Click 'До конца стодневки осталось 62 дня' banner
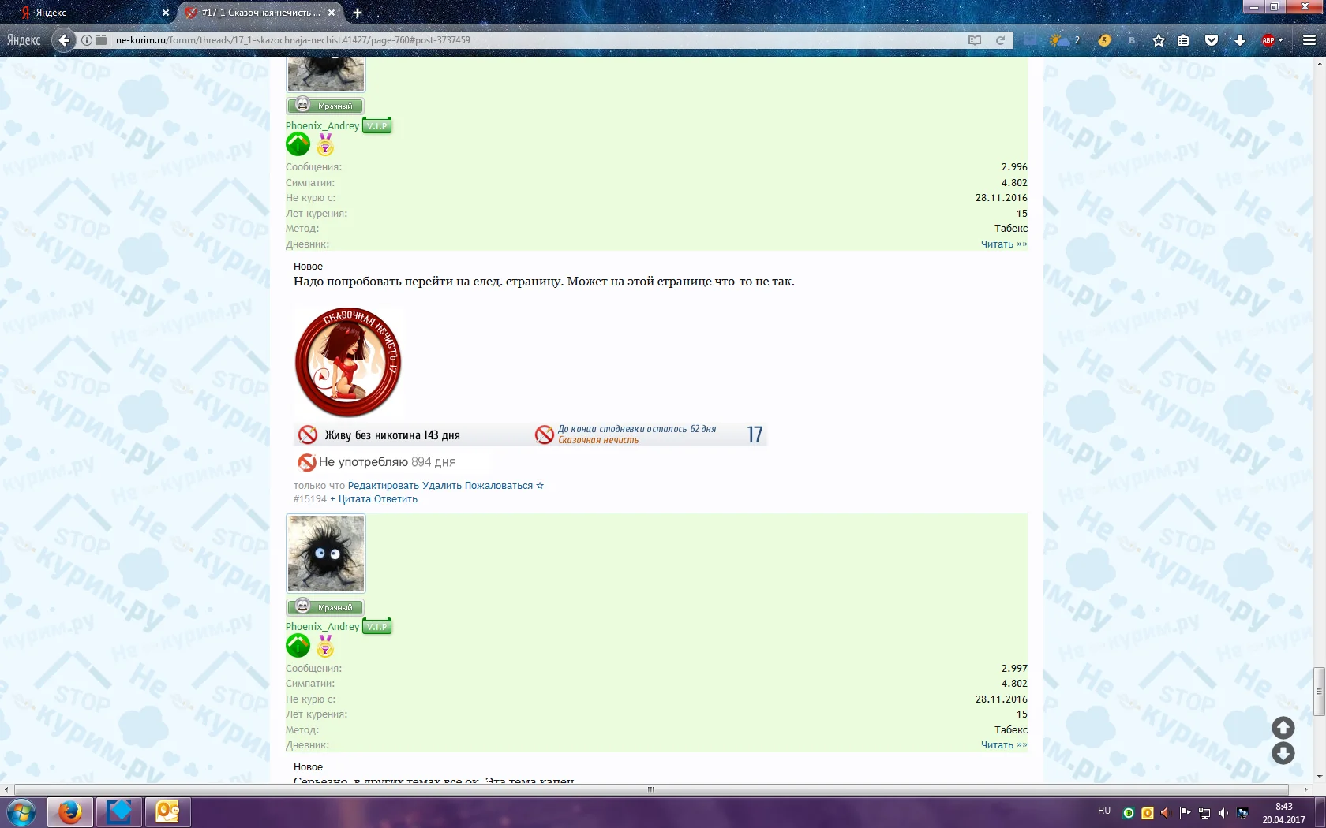Image resolution: width=1326 pixels, height=828 pixels. point(649,435)
